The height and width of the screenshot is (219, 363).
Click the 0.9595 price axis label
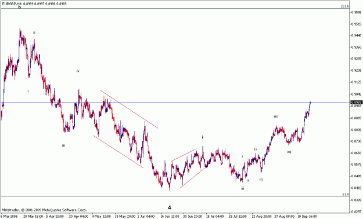356,13
